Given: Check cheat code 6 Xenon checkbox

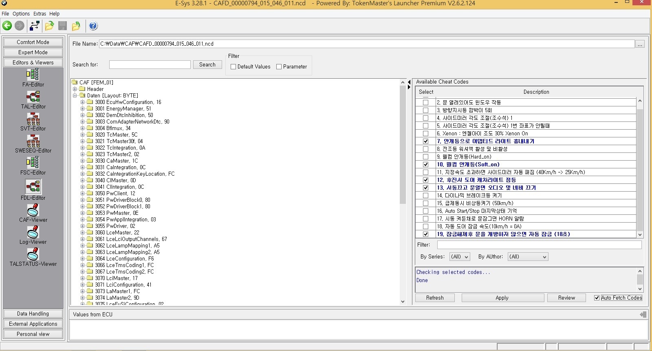Looking at the screenshot, I should (x=425, y=133).
